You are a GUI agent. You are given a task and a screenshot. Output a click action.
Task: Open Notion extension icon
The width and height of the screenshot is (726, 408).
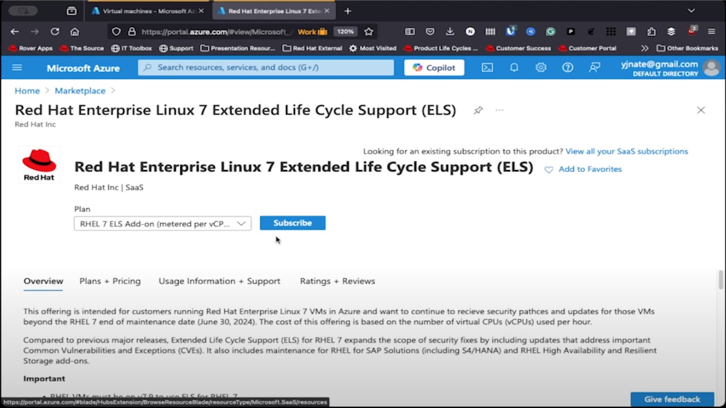click(470, 32)
